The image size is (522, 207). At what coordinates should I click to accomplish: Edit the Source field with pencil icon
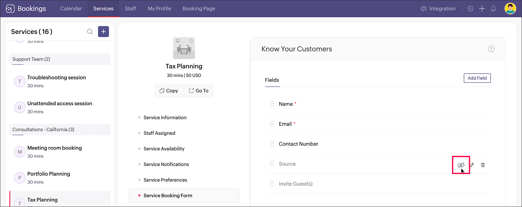coord(472,165)
